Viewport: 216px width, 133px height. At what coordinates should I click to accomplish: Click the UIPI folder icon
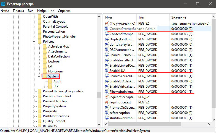(x=50, y=86)
